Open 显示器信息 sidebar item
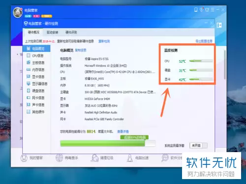Image resolution: width=246 pixels, height=184 pixels. [37, 84]
